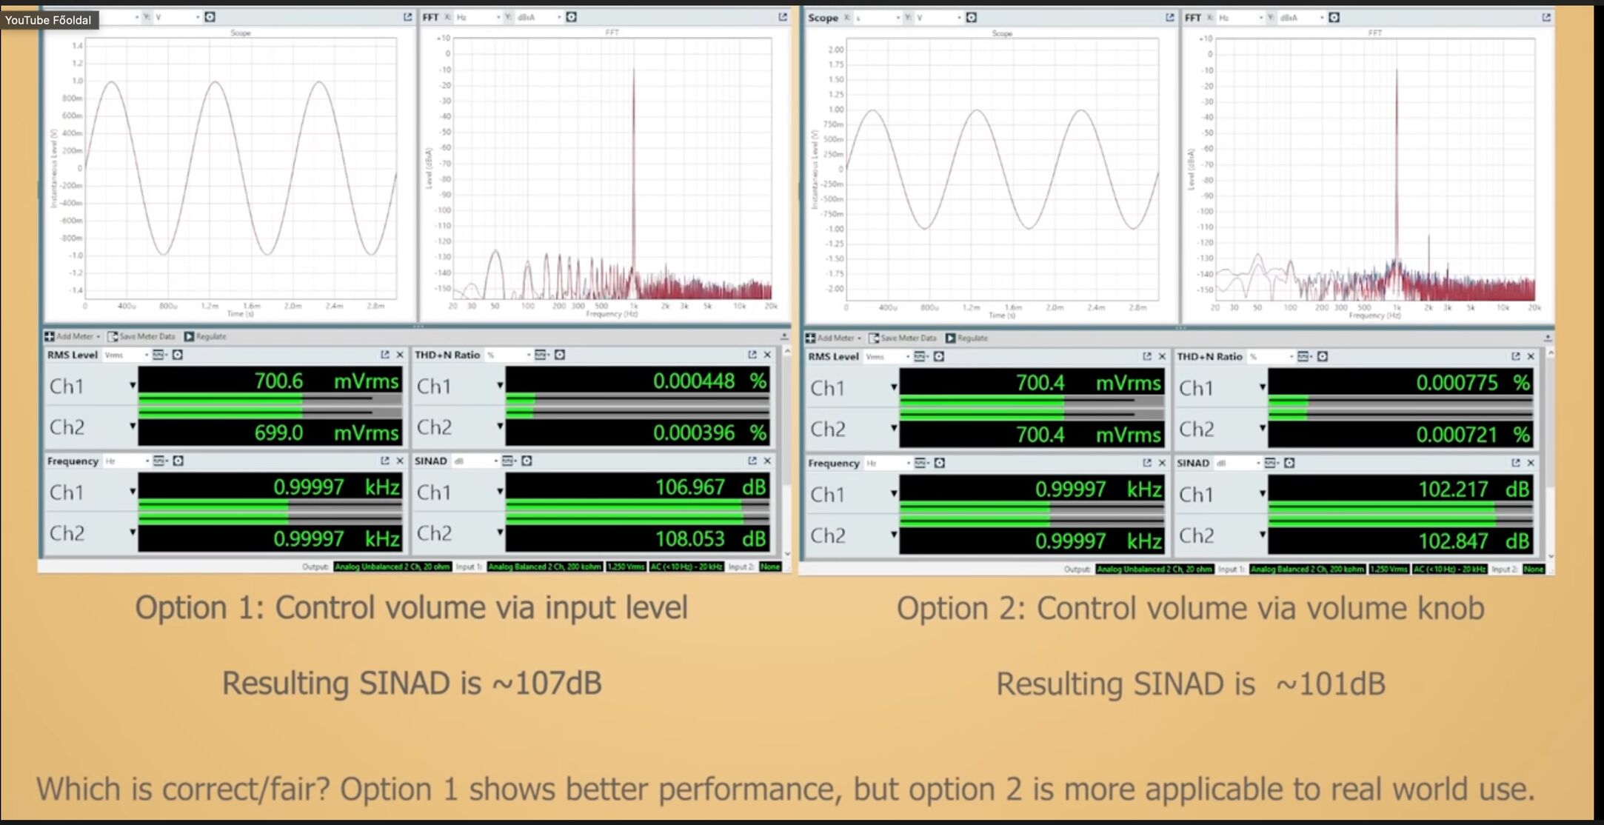Open settings icon of left SINAD meter
This screenshot has width=1604, height=825.
click(x=527, y=461)
